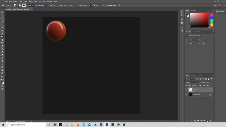
Task: Click the Untitled-1 document tab
Action: point(18,9)
